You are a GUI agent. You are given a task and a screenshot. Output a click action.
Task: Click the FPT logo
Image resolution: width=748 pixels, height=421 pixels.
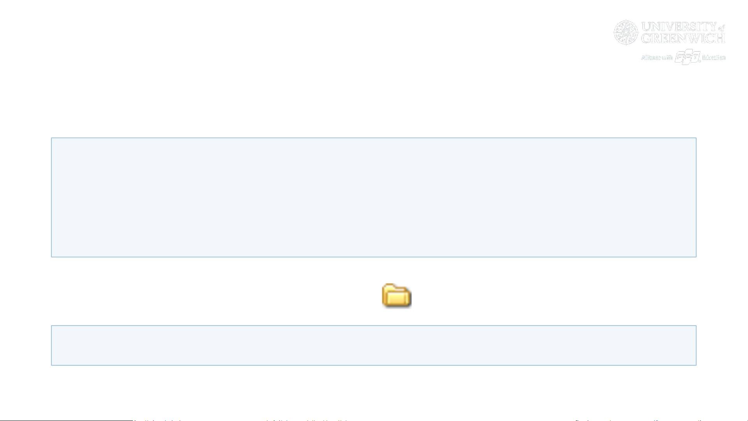(x=687, y=57)
